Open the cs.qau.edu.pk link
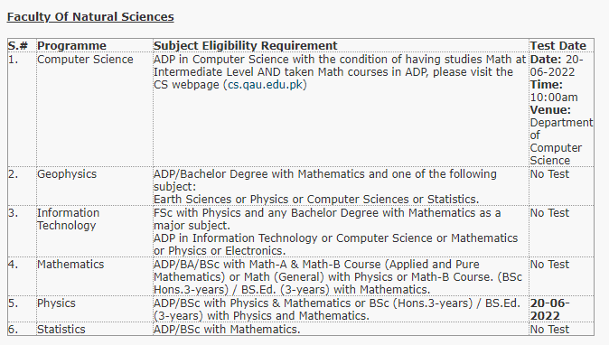 [266, 85]
